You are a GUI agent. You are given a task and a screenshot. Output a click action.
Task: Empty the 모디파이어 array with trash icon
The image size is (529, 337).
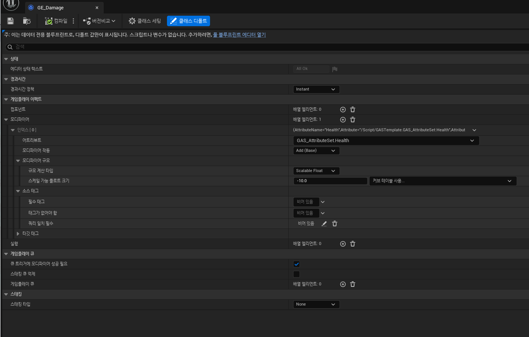353,120
